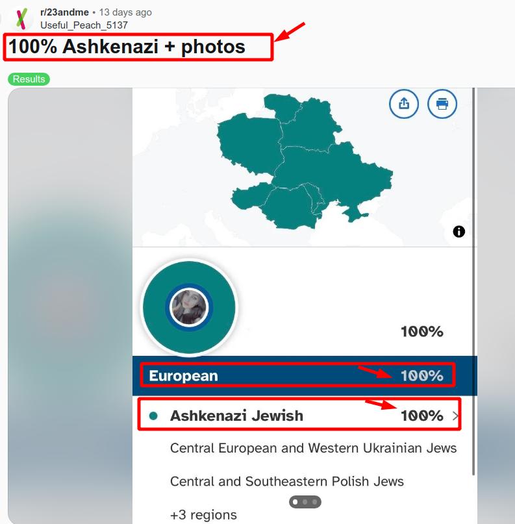This screenshot has width=515, height=524.
Task: Open the r/23andme subreddit link
Action: (x=64, y=12)
